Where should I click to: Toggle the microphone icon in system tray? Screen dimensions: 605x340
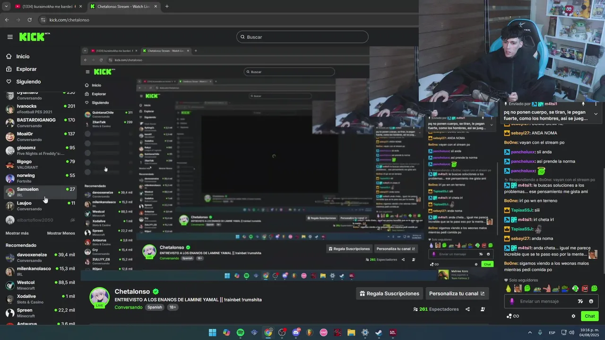point(540,332)
